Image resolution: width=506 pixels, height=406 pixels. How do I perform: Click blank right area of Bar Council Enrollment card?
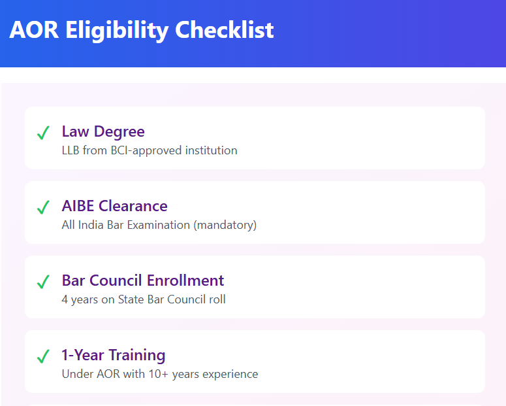pyautogui.click(x=392, y=287)
